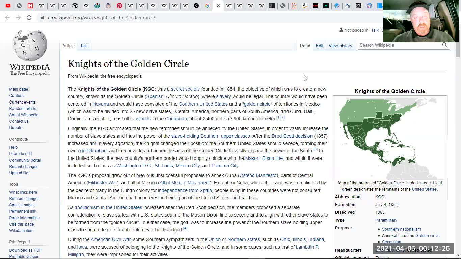
Task: Click the Wikipedia search magnifier icon
Action: point(445,45)
